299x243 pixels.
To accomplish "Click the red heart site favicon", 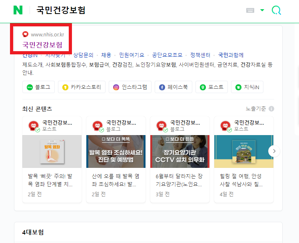I will tap(25, 34).
